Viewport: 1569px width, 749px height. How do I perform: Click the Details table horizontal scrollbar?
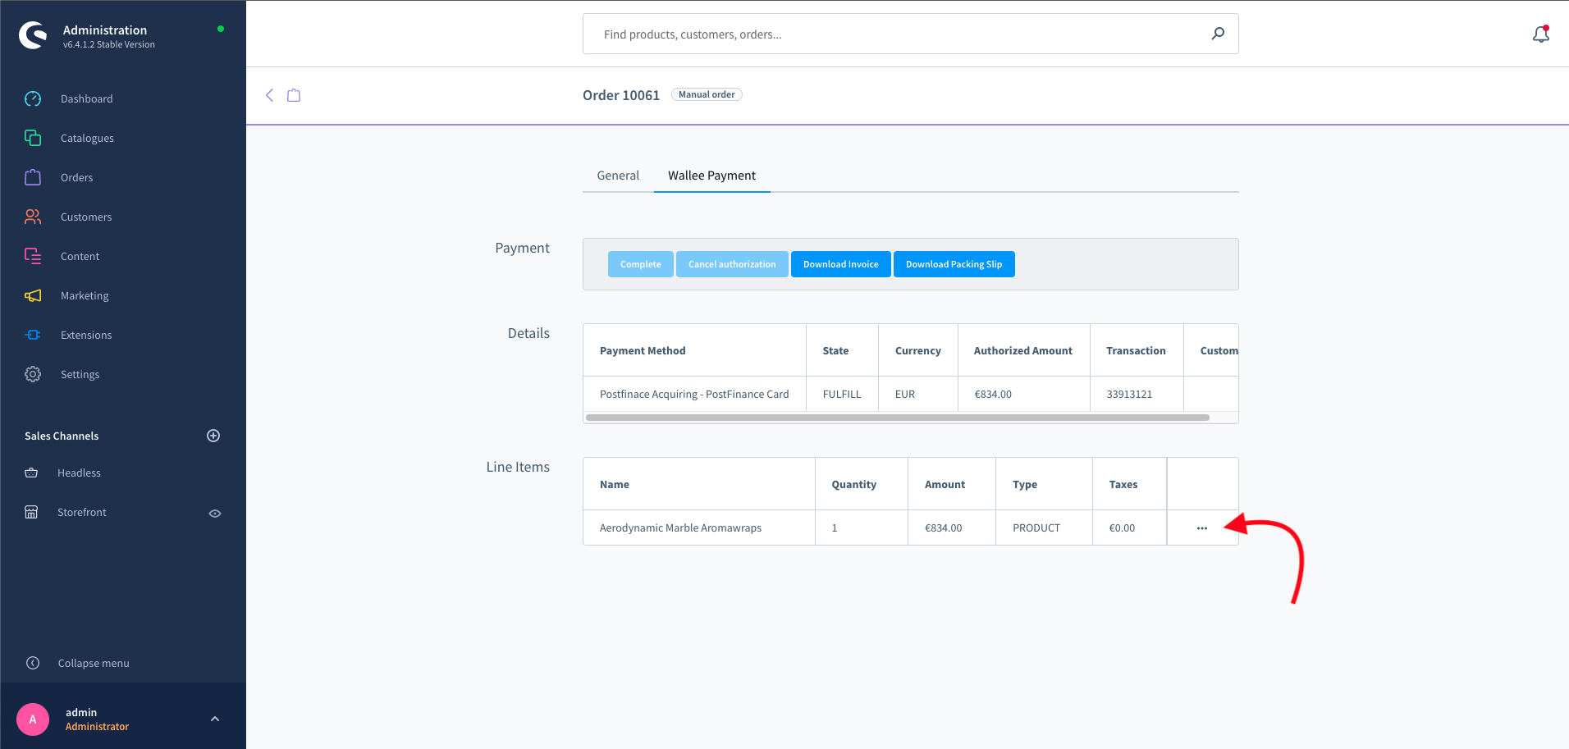coord(897,418)
